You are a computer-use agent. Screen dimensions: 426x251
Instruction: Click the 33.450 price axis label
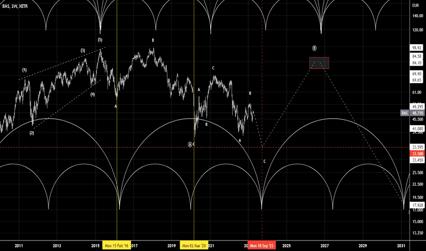tap(417, 160)
